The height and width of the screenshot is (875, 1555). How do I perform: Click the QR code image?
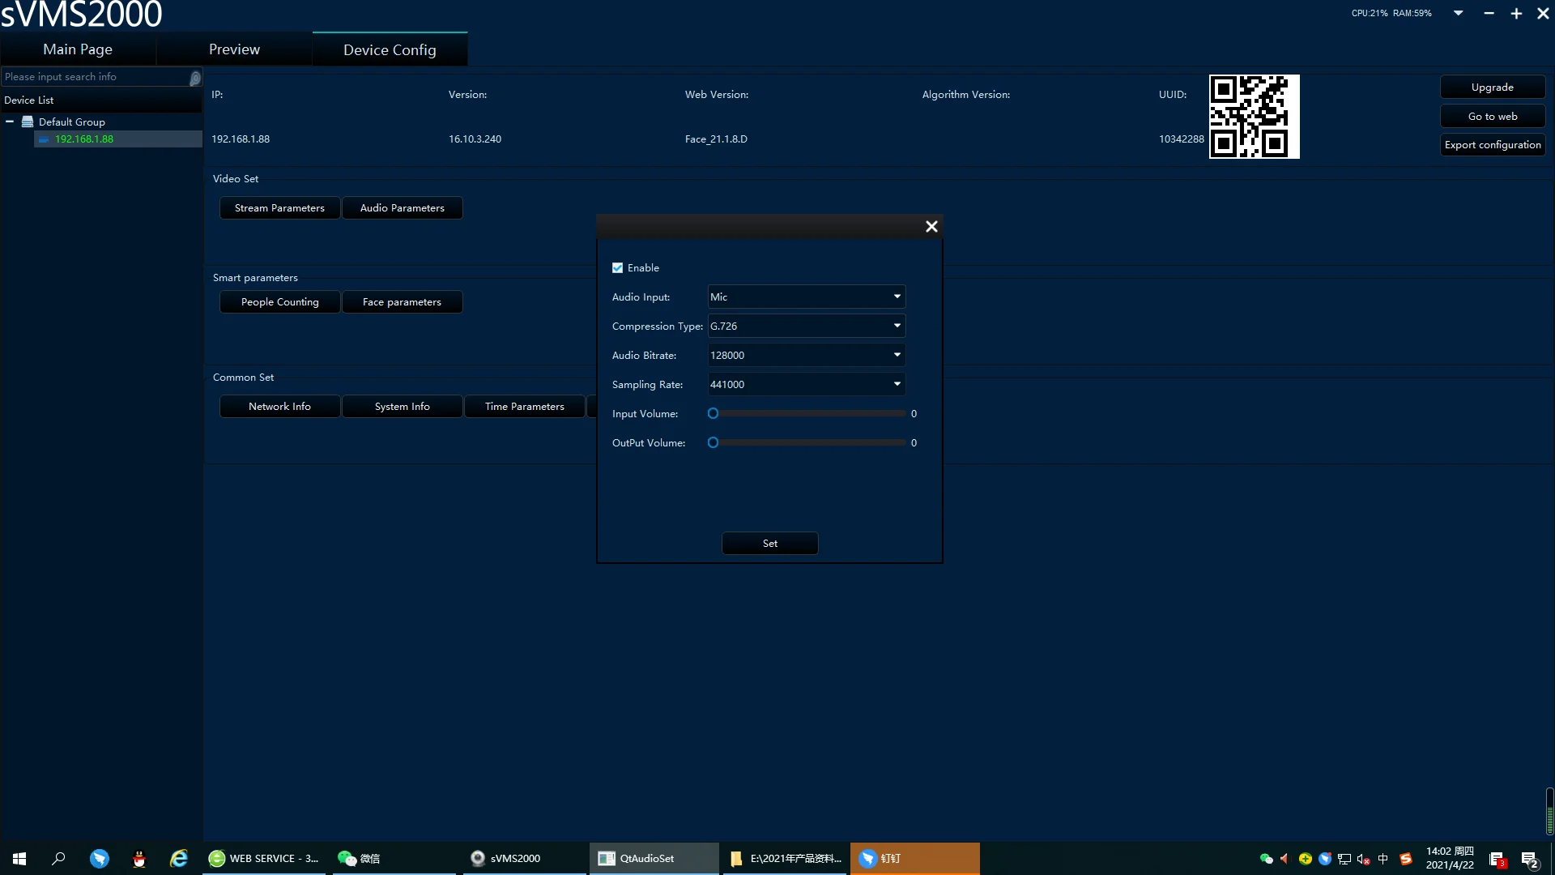click(1254, 117)
